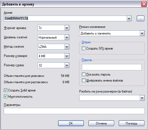Click the 54 MB packing memory value
Image resolution: width=148 pixels, height=130 pixels.
[65, 76]
